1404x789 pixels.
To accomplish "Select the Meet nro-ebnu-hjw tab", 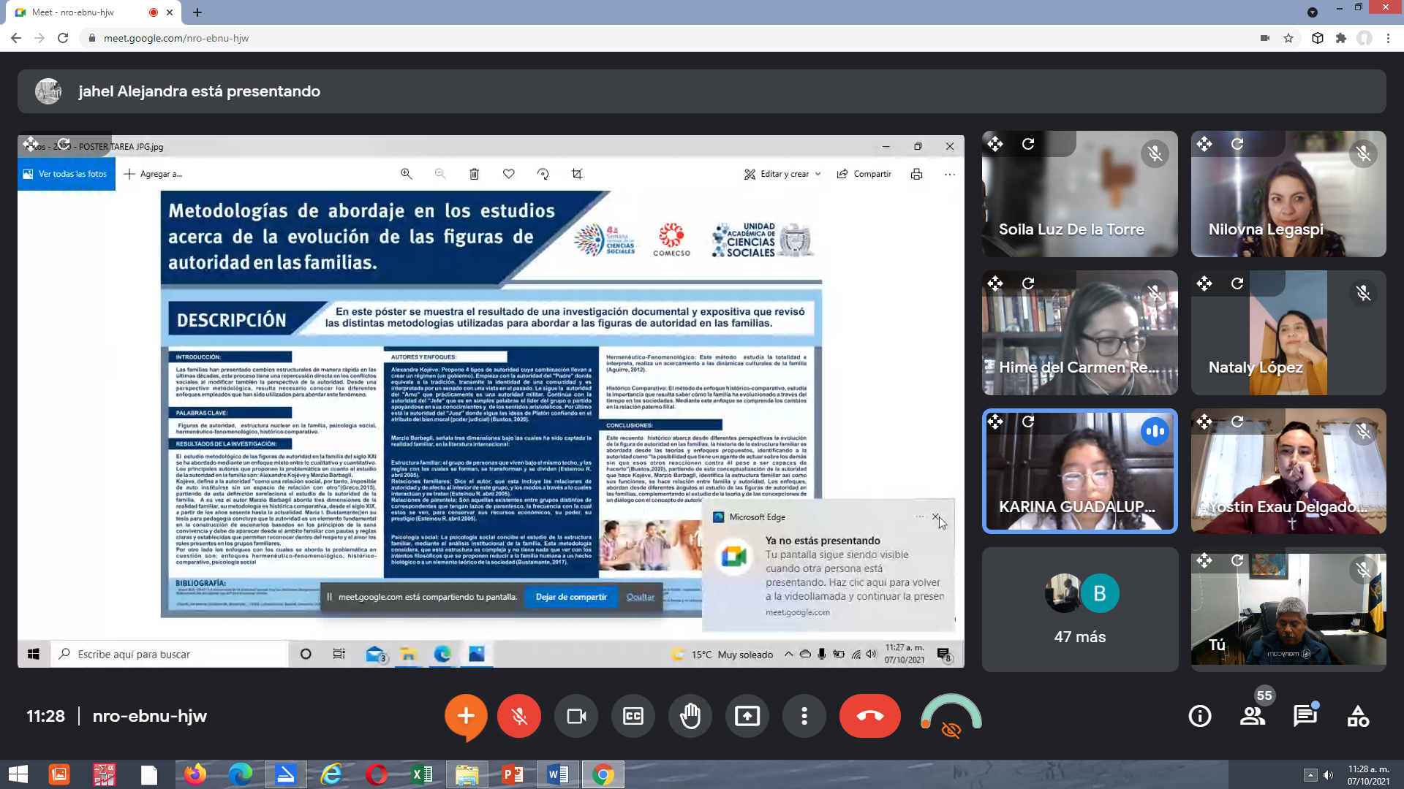I will [92, 12].
